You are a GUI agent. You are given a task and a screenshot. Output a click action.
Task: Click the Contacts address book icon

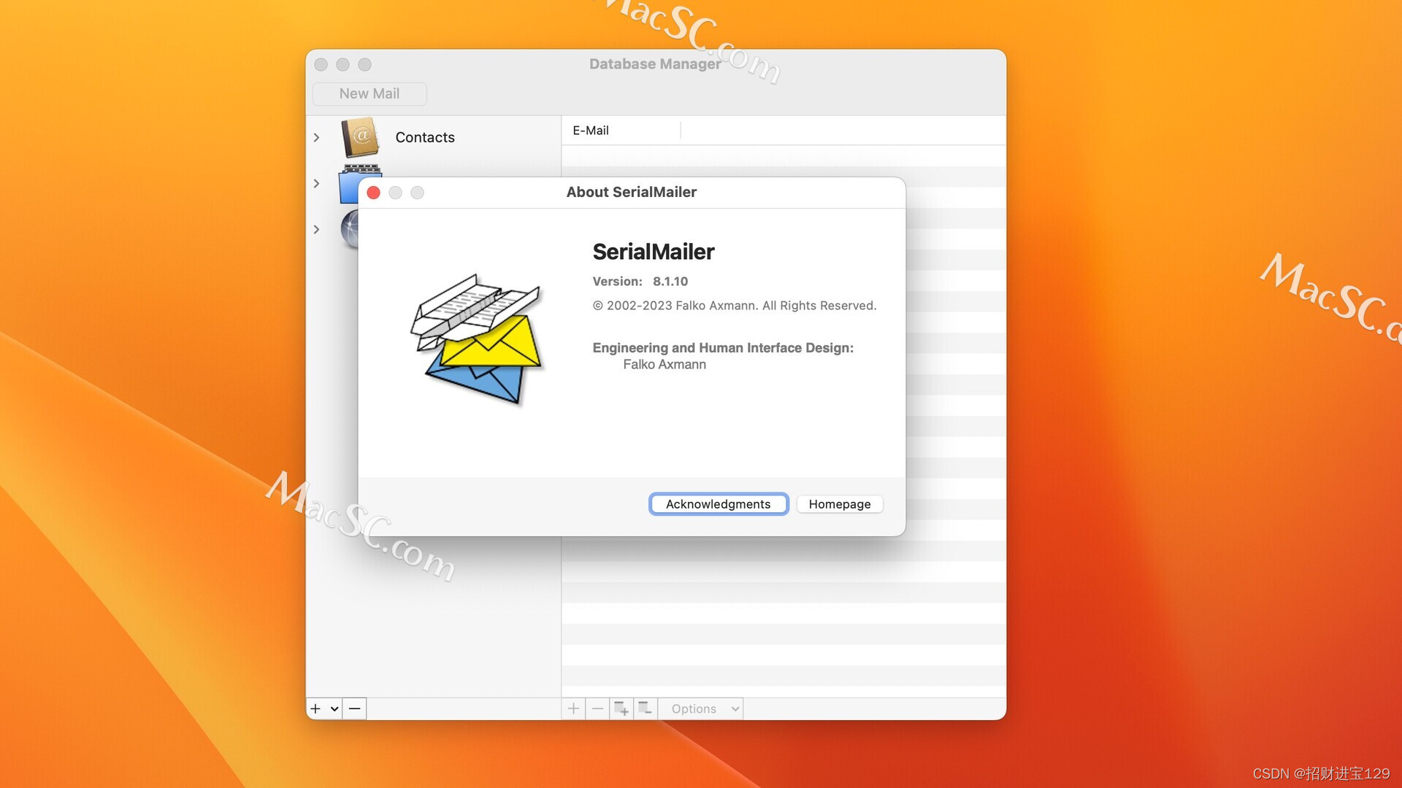tap(360, 137)
